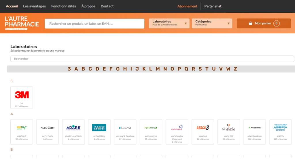This screenshot has width=295, height=159.
Task: Click the L'Autre Pharmacie logo
Action: pyautogui.click(x=22, y=23)
